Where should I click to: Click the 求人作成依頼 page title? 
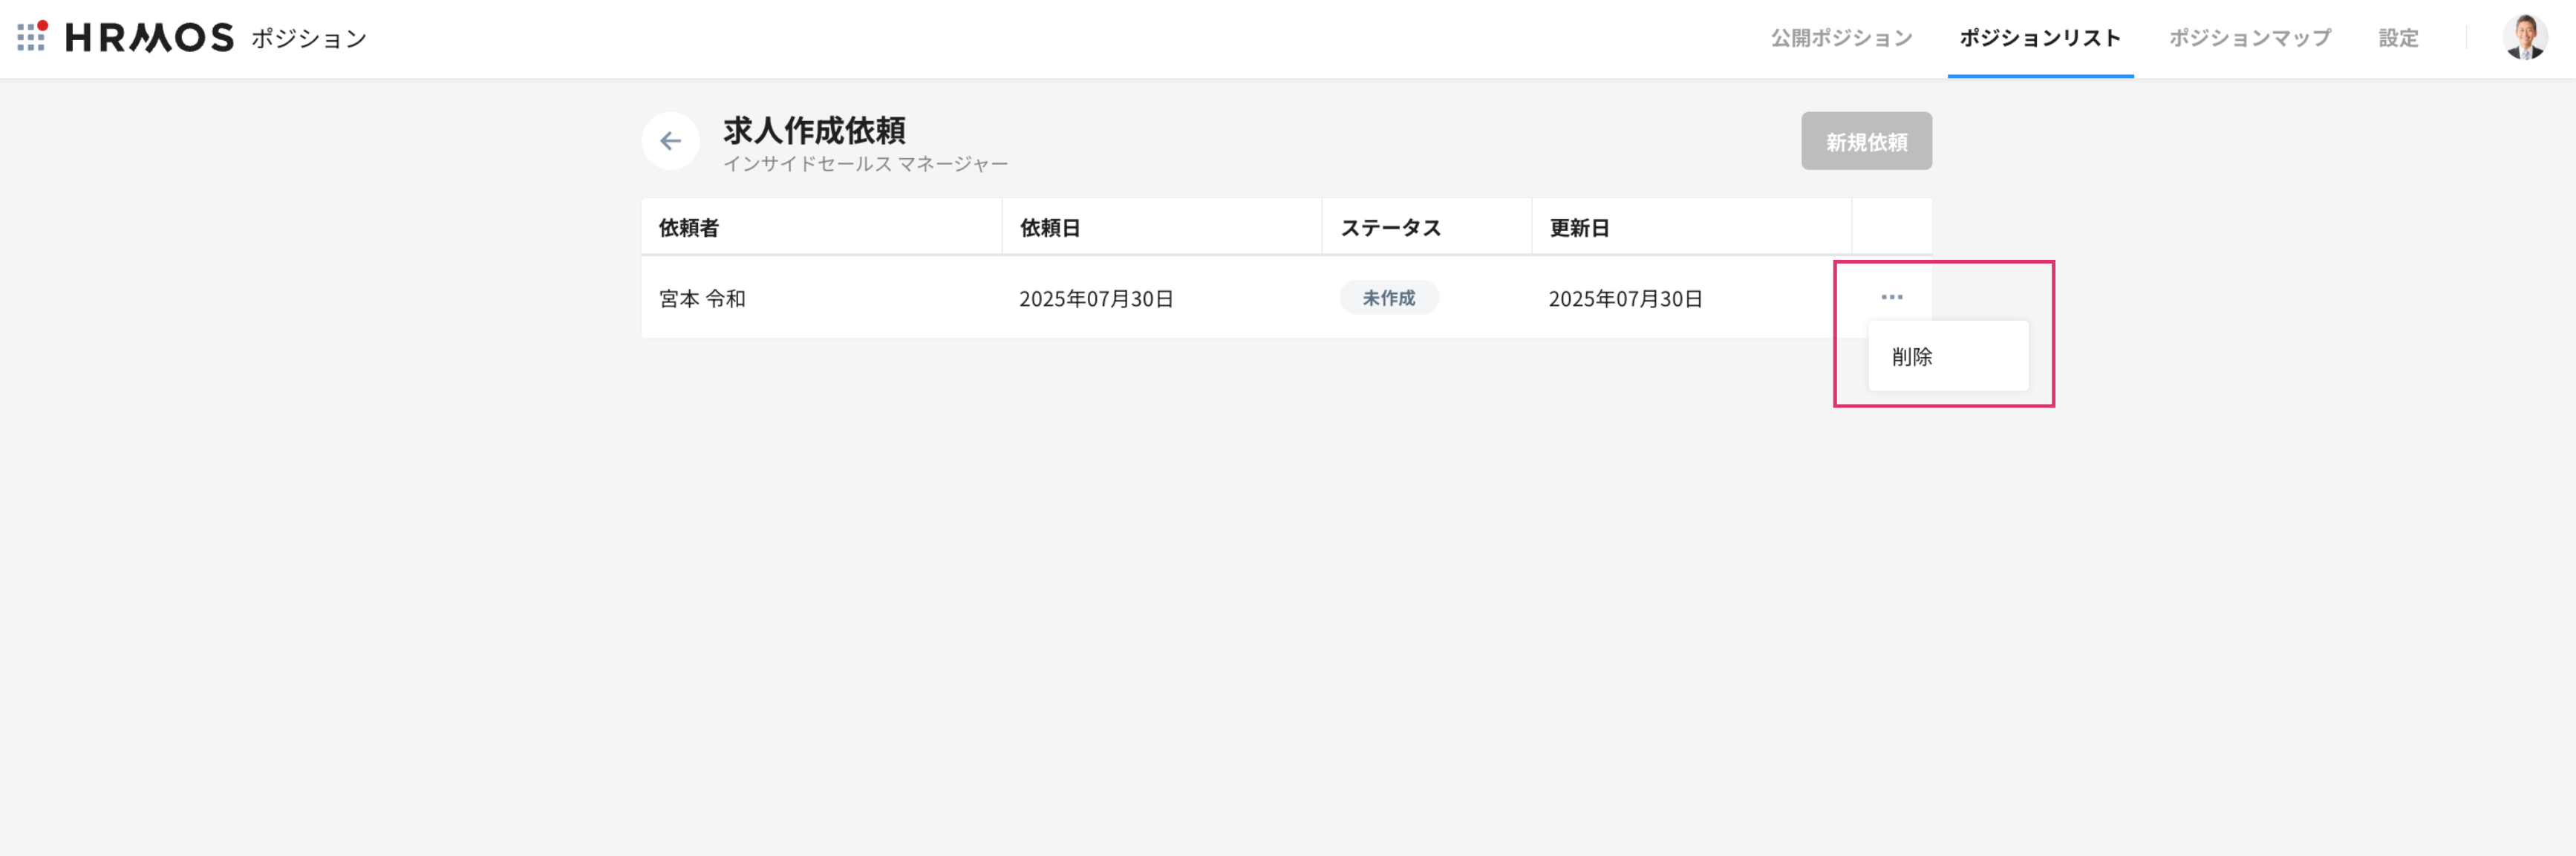(x=814, y=130)
